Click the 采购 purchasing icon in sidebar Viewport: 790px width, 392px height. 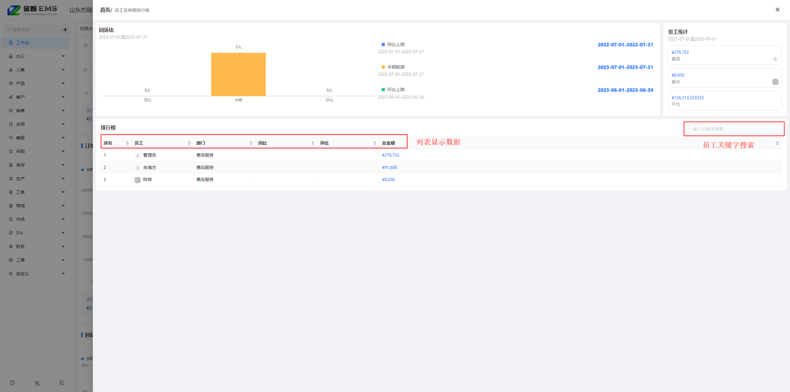point(11,151)
